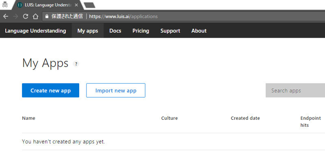325x153 pixels.
Task: Click the URL address bar
Action: (184, 16)
